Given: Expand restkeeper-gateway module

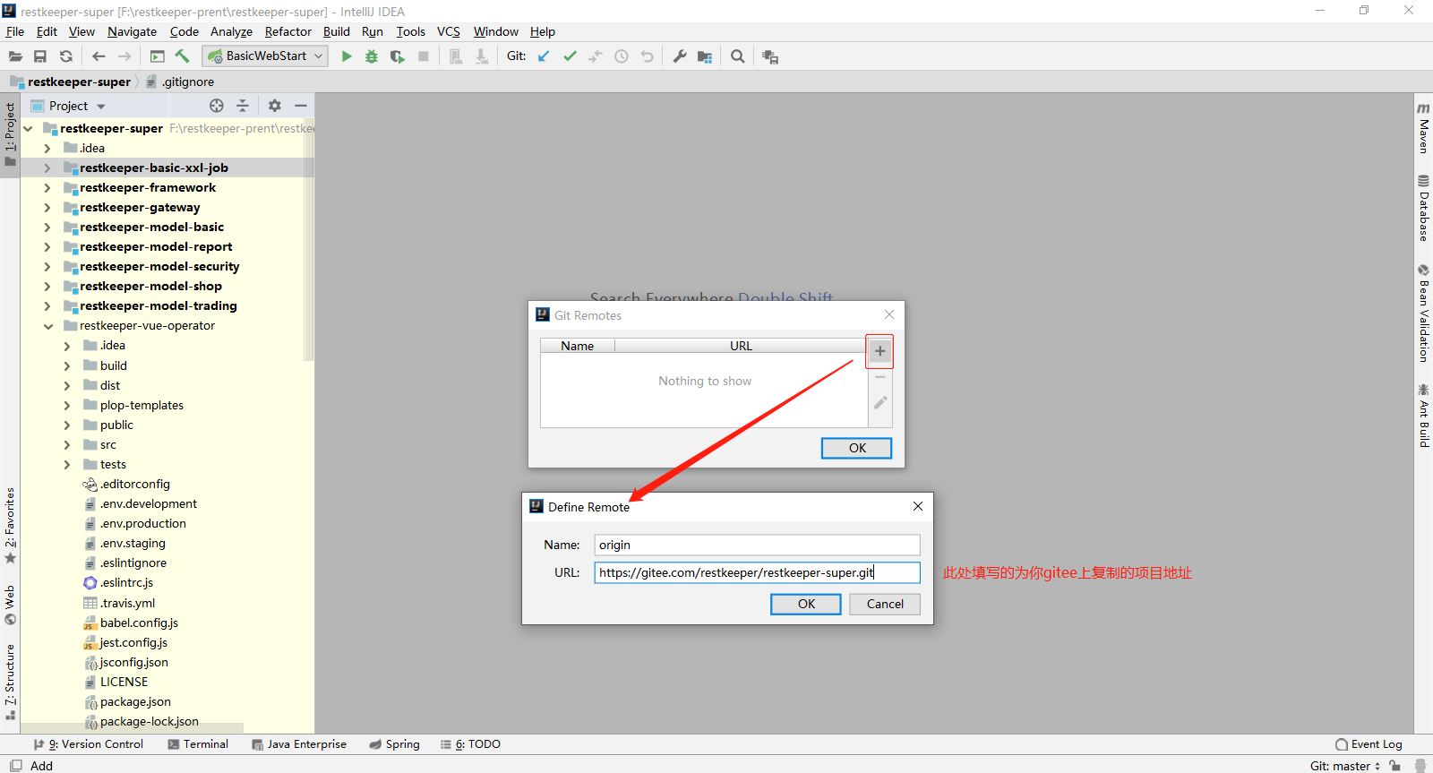Looking at the screenshot, I should 47,208.
